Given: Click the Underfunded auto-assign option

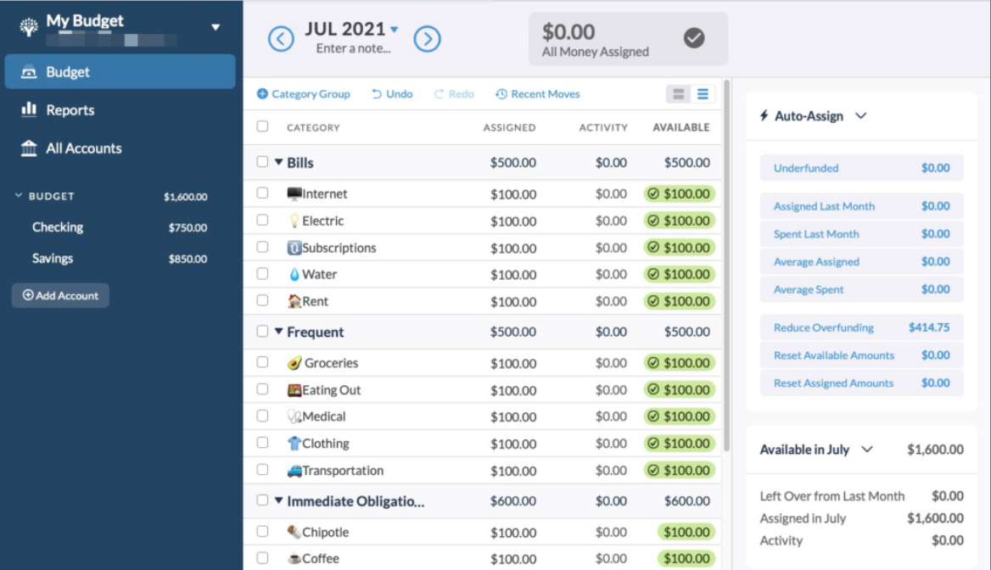Looking at the screenshot, I should click(861, 168).
